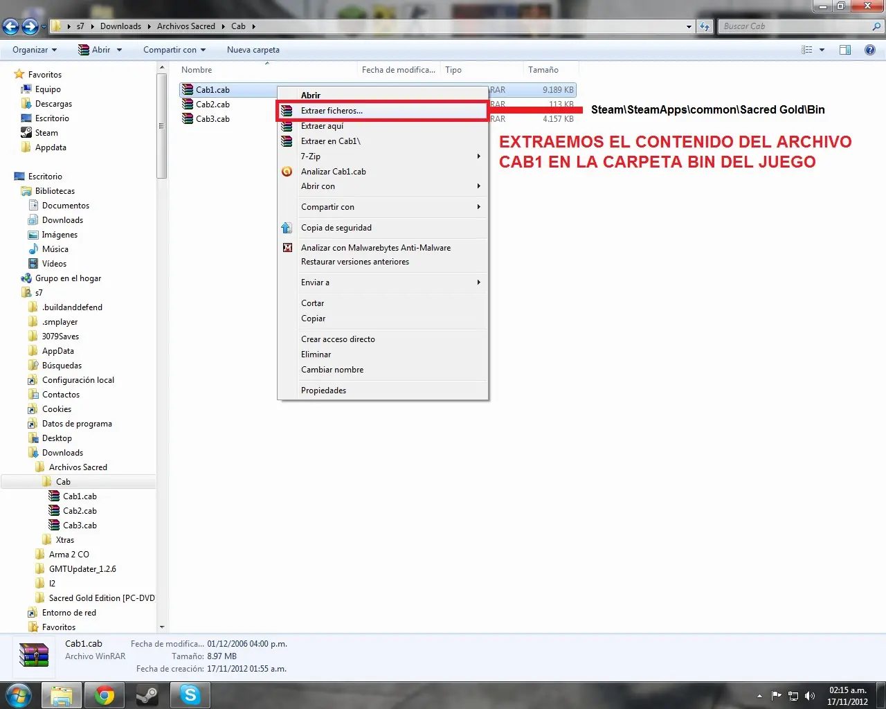Click the change view icon
The height and width of the screenshot is (709, 886).
click(x=807, y=50)
